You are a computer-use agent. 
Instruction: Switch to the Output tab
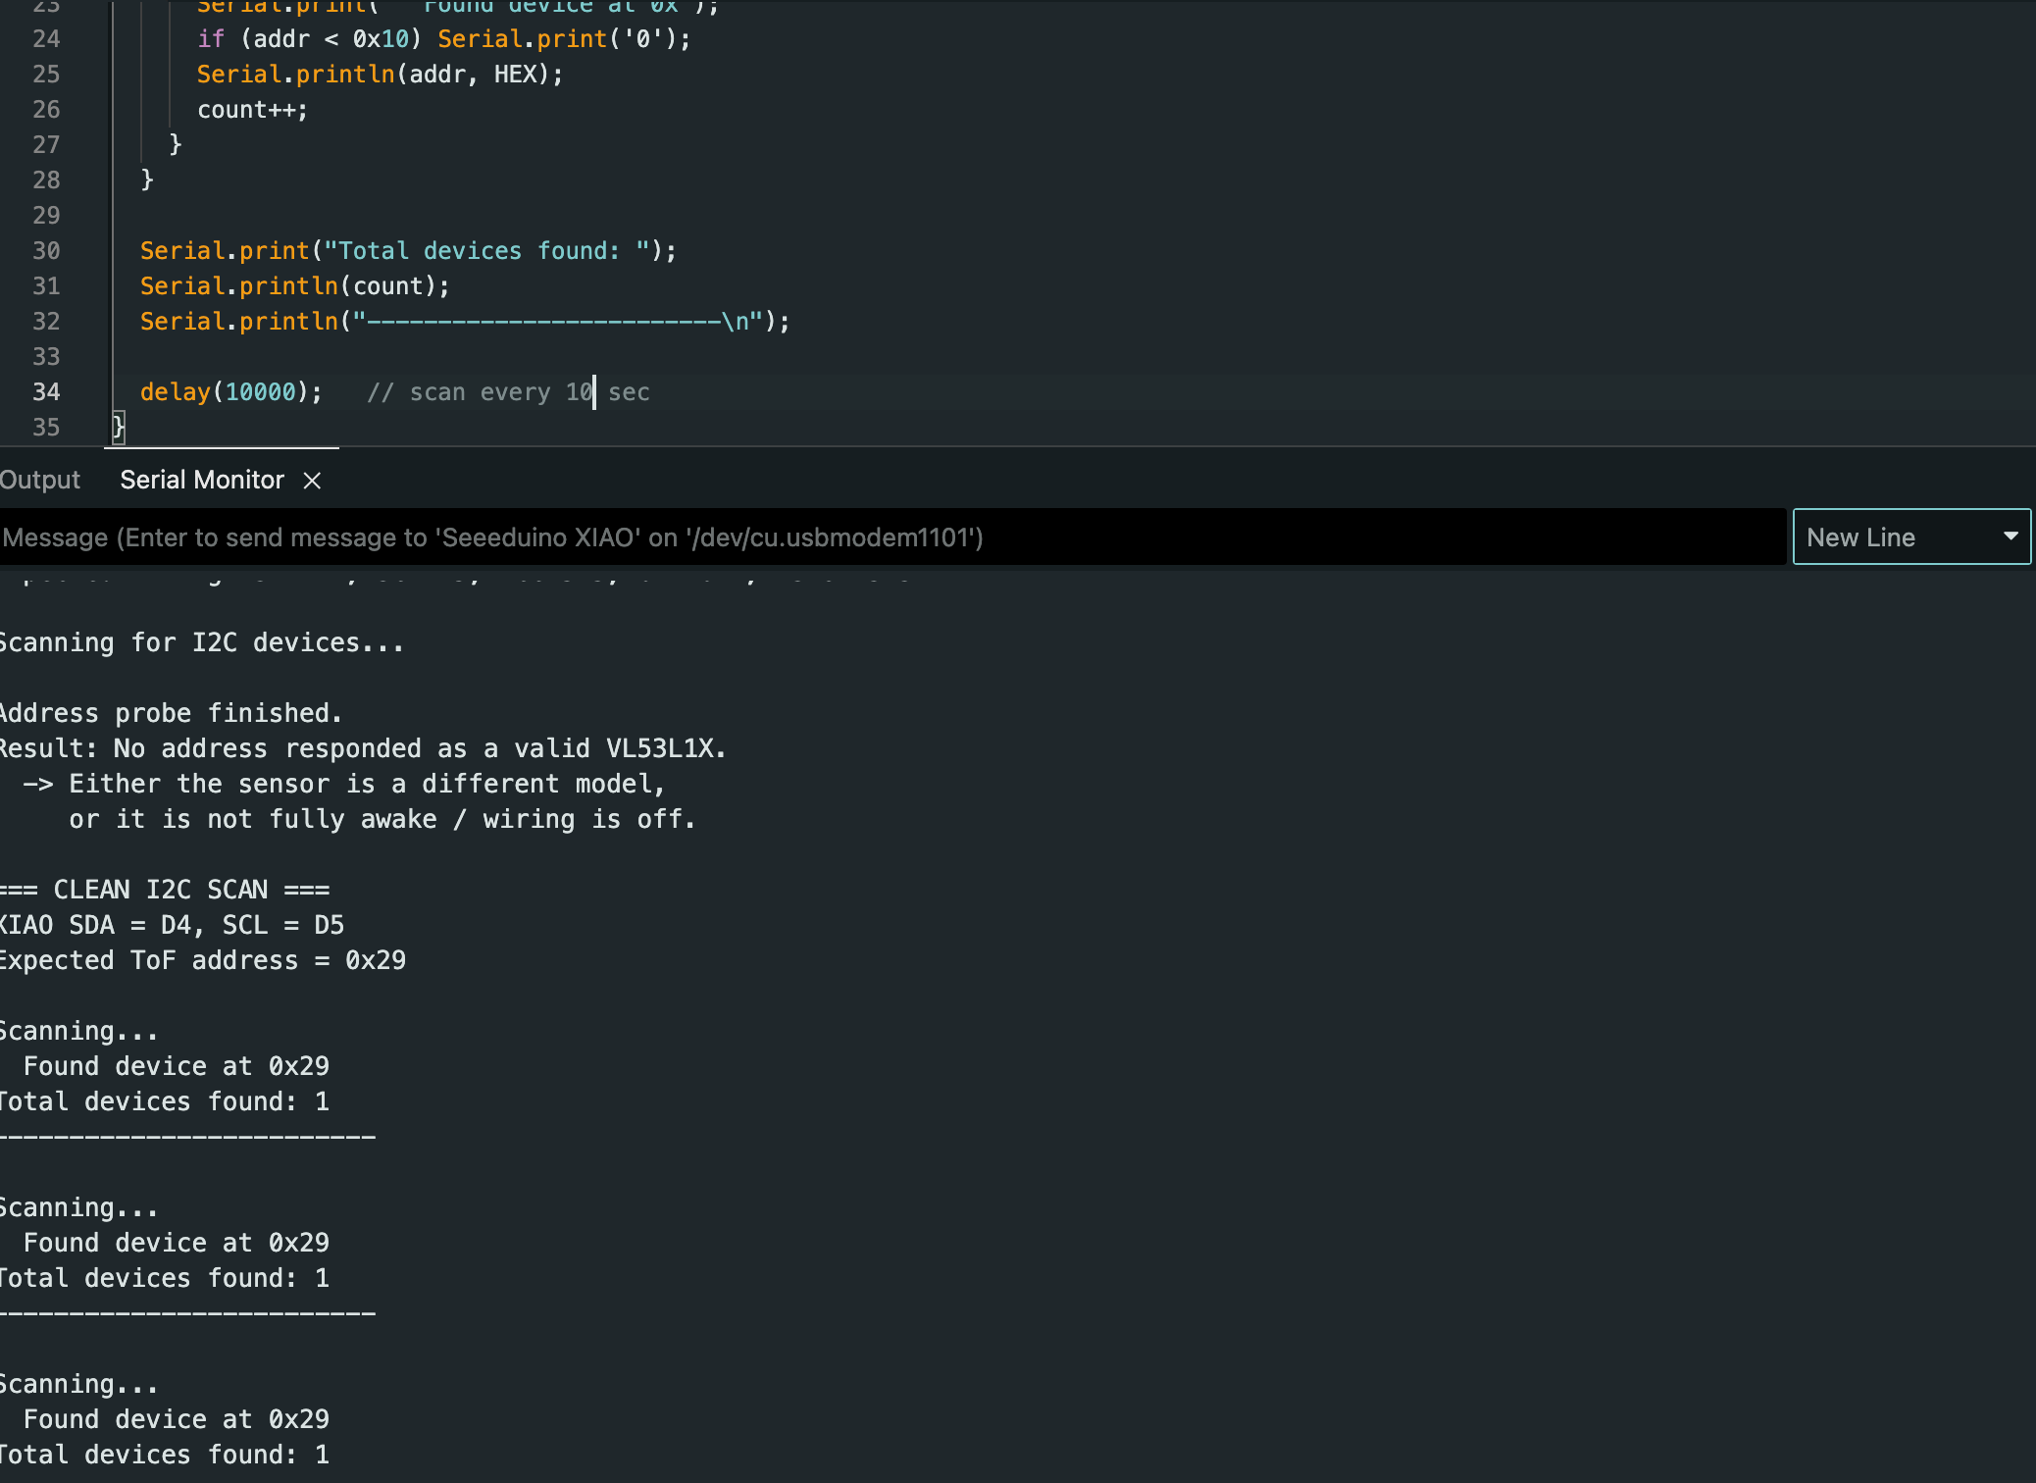[x=39, y=481]
